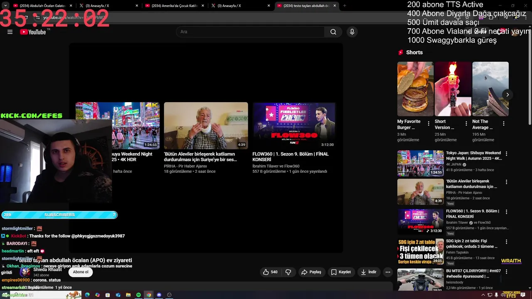Show next Shorts with the arrow
532x299 pixels.
pyautogui.click(x=507, y=95)
